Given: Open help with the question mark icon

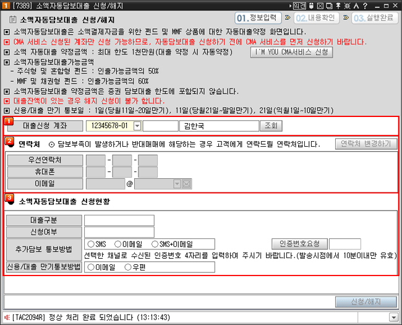Looking at the screenshot, I should (366, 6).
